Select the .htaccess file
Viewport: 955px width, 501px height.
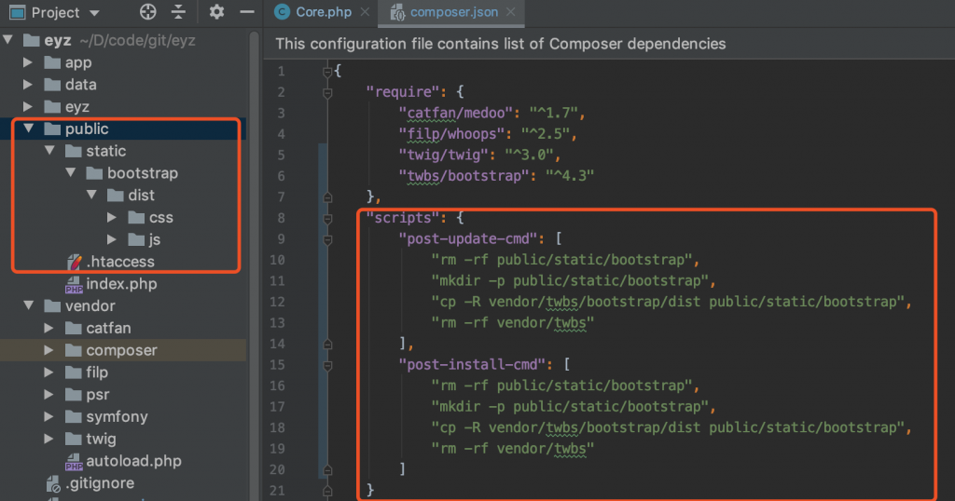[120, 262]
